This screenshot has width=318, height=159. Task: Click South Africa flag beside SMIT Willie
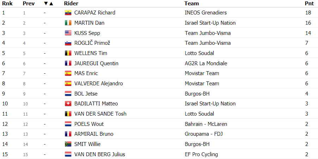(x=68, y=144)
